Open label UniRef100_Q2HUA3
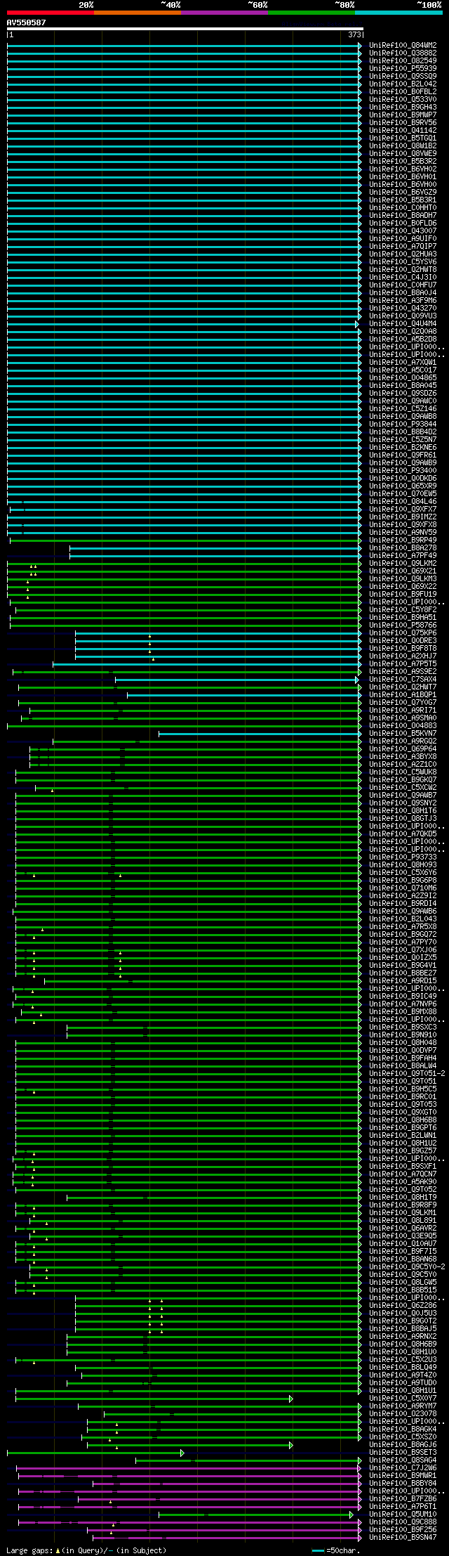 (403, 254)
